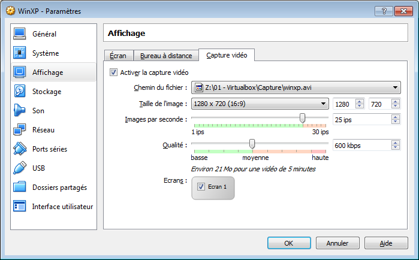Viewport: 419px width, 260px height.
Task: Click the Aide help button
Action: [386, 243]
